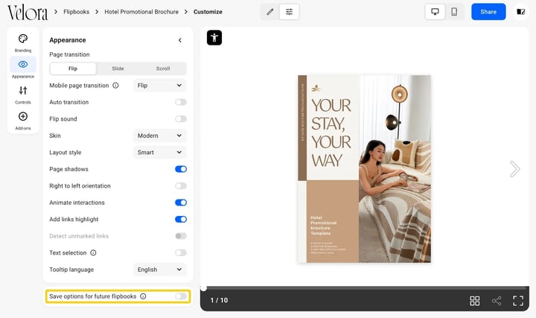The image size is (536, 318).
Task: Open the Controls sliders section
Action: [x=23, y=95]
